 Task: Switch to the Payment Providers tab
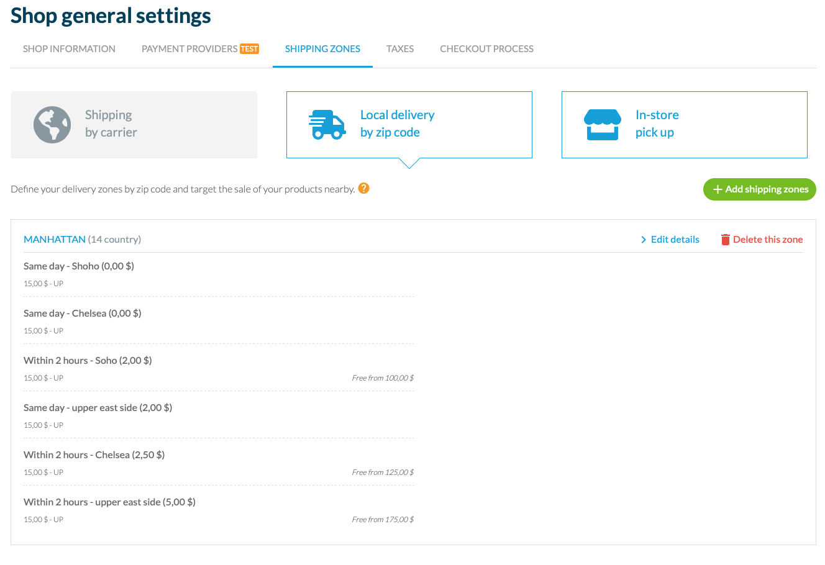pyautogui.click(x=189, y=49)
